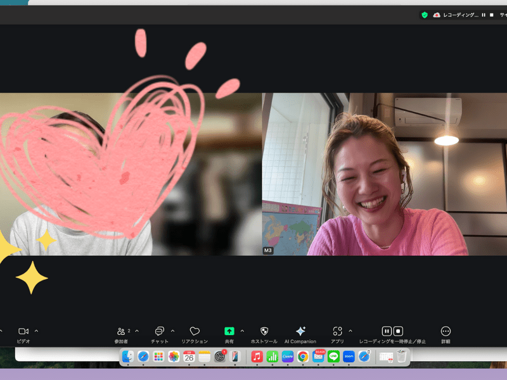Open the Participants (参加者) panel

pyautogui.click(x=121, y=331)
